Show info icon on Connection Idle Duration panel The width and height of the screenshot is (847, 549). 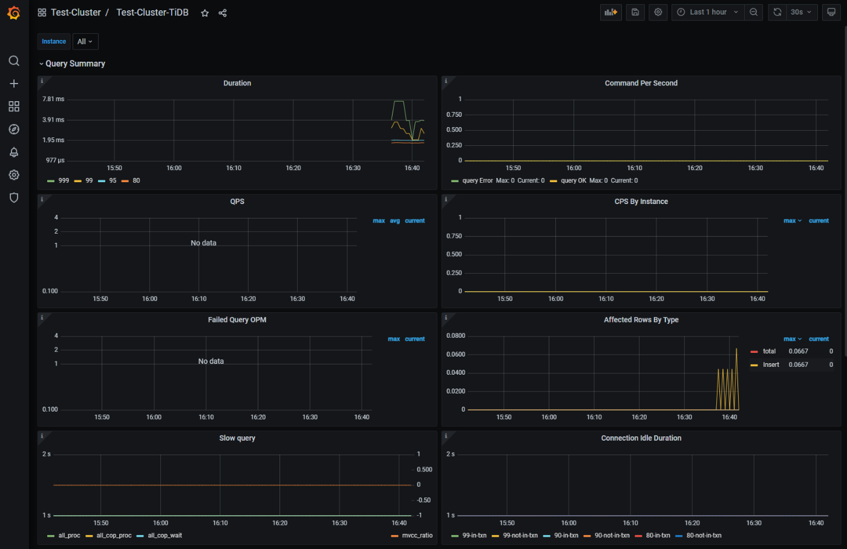[446, 436]
